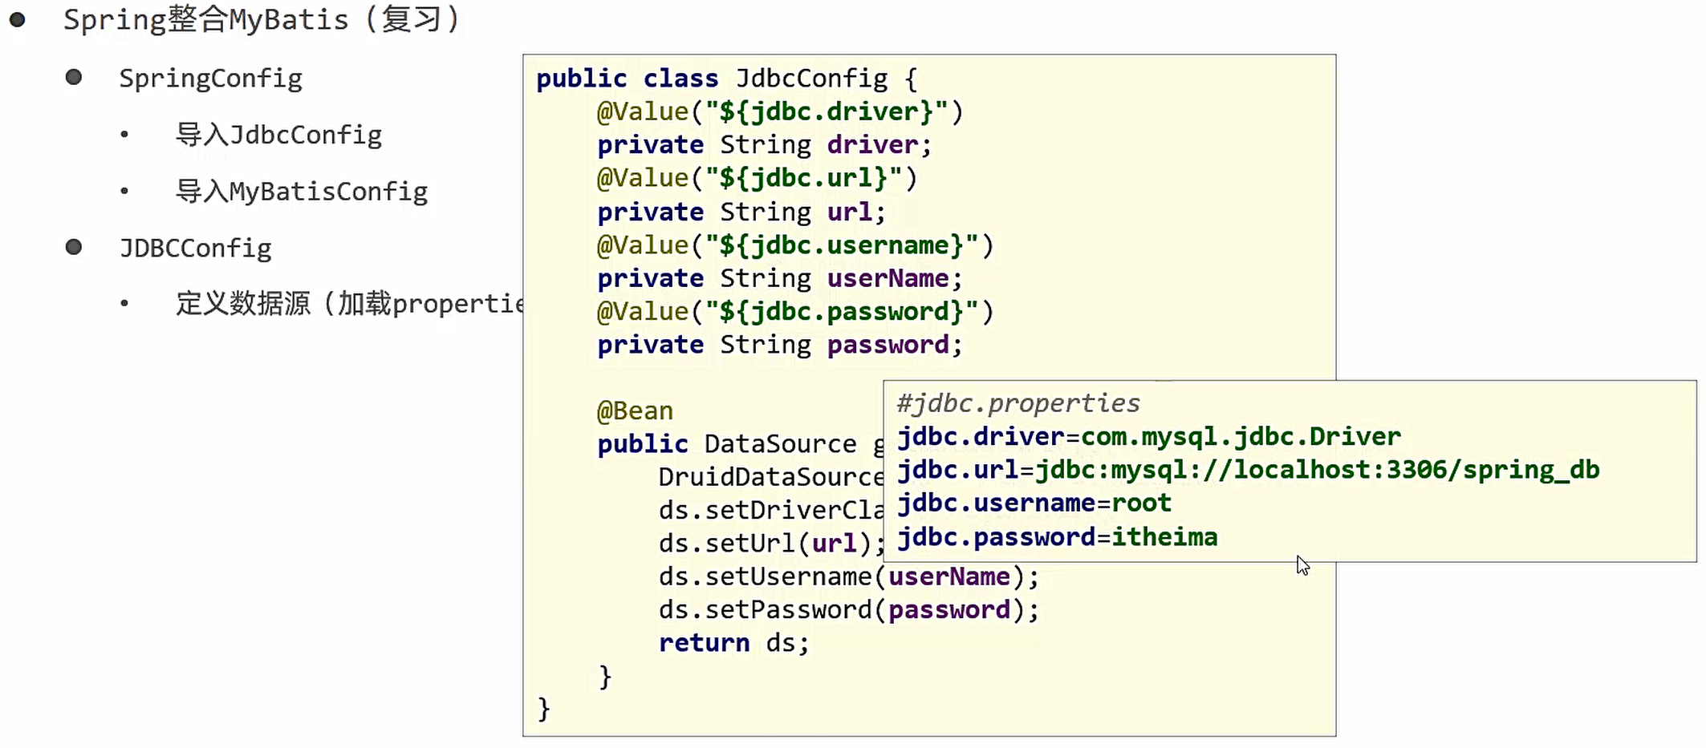Click the line "private String password;"

(x=779, y=345)
